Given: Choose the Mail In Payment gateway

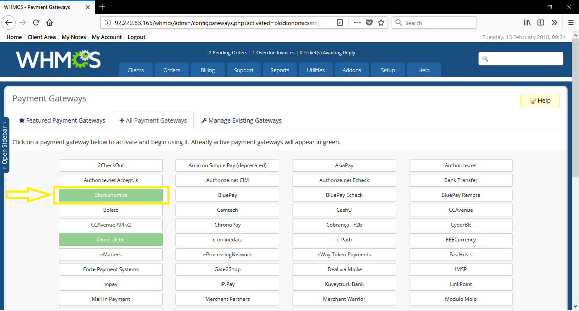Looking at the screenshot, I should (x=111, y=299).
